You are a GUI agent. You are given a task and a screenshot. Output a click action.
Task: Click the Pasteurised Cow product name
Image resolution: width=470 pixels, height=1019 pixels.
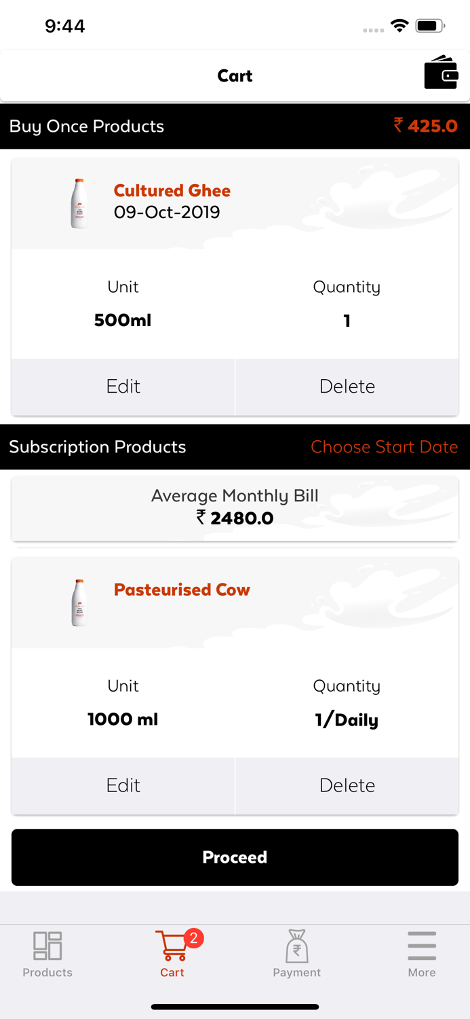point(182,590)
